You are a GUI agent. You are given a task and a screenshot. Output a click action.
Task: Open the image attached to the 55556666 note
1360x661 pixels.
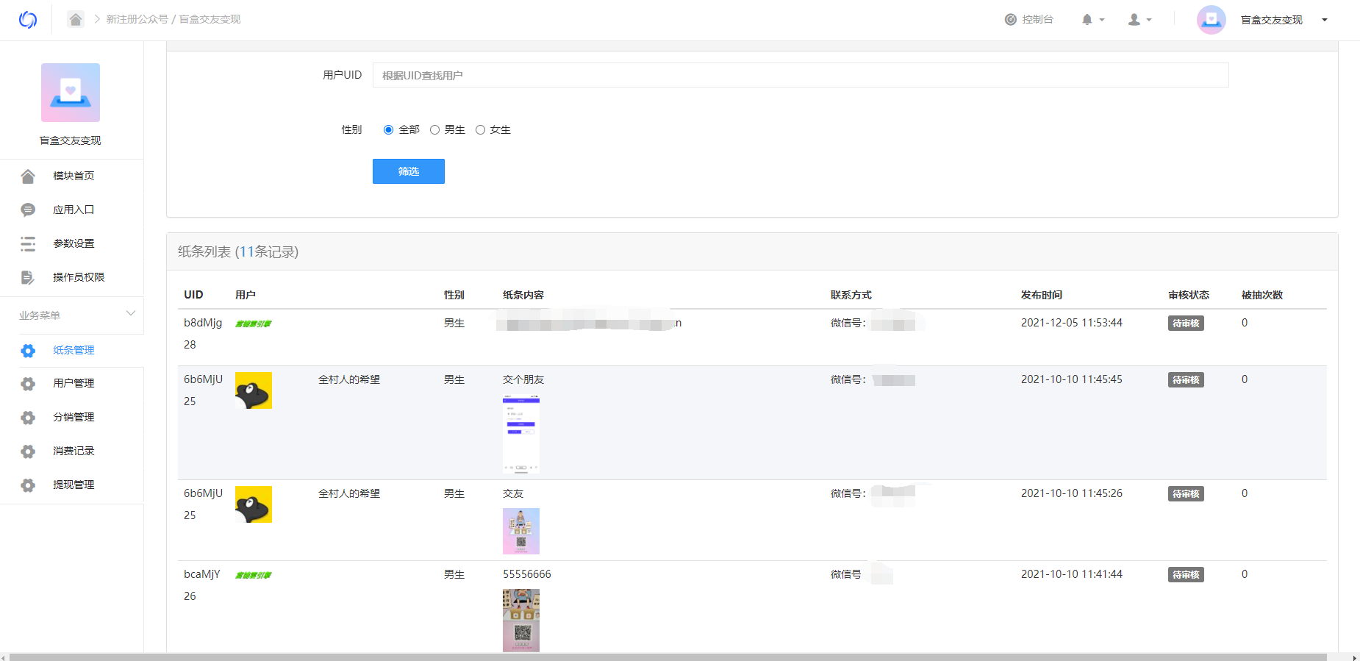tap(521, 621)
